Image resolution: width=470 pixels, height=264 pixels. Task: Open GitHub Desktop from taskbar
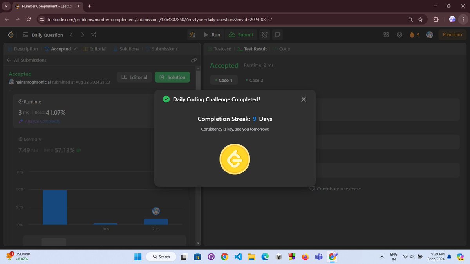tap(211, 257)
